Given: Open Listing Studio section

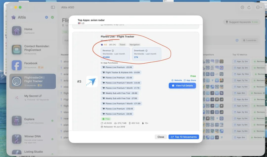Looking at the screenshot, I should (x=32, y=152).
